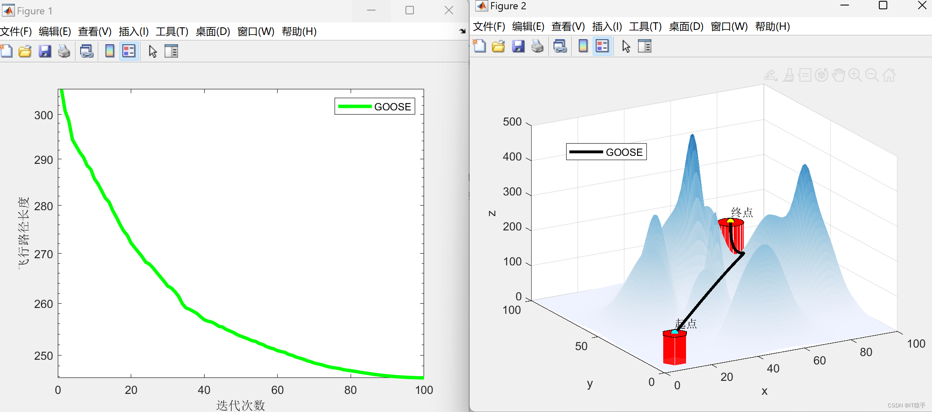
Task: Toggle legend icon in Figure 1 toolbar
Action: pos(129,51)
